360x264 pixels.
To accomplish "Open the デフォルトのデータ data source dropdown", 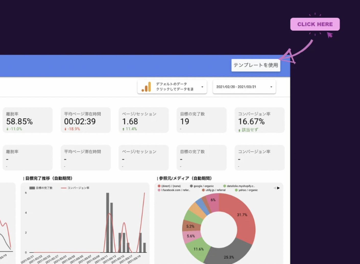I will coord(172,87).
